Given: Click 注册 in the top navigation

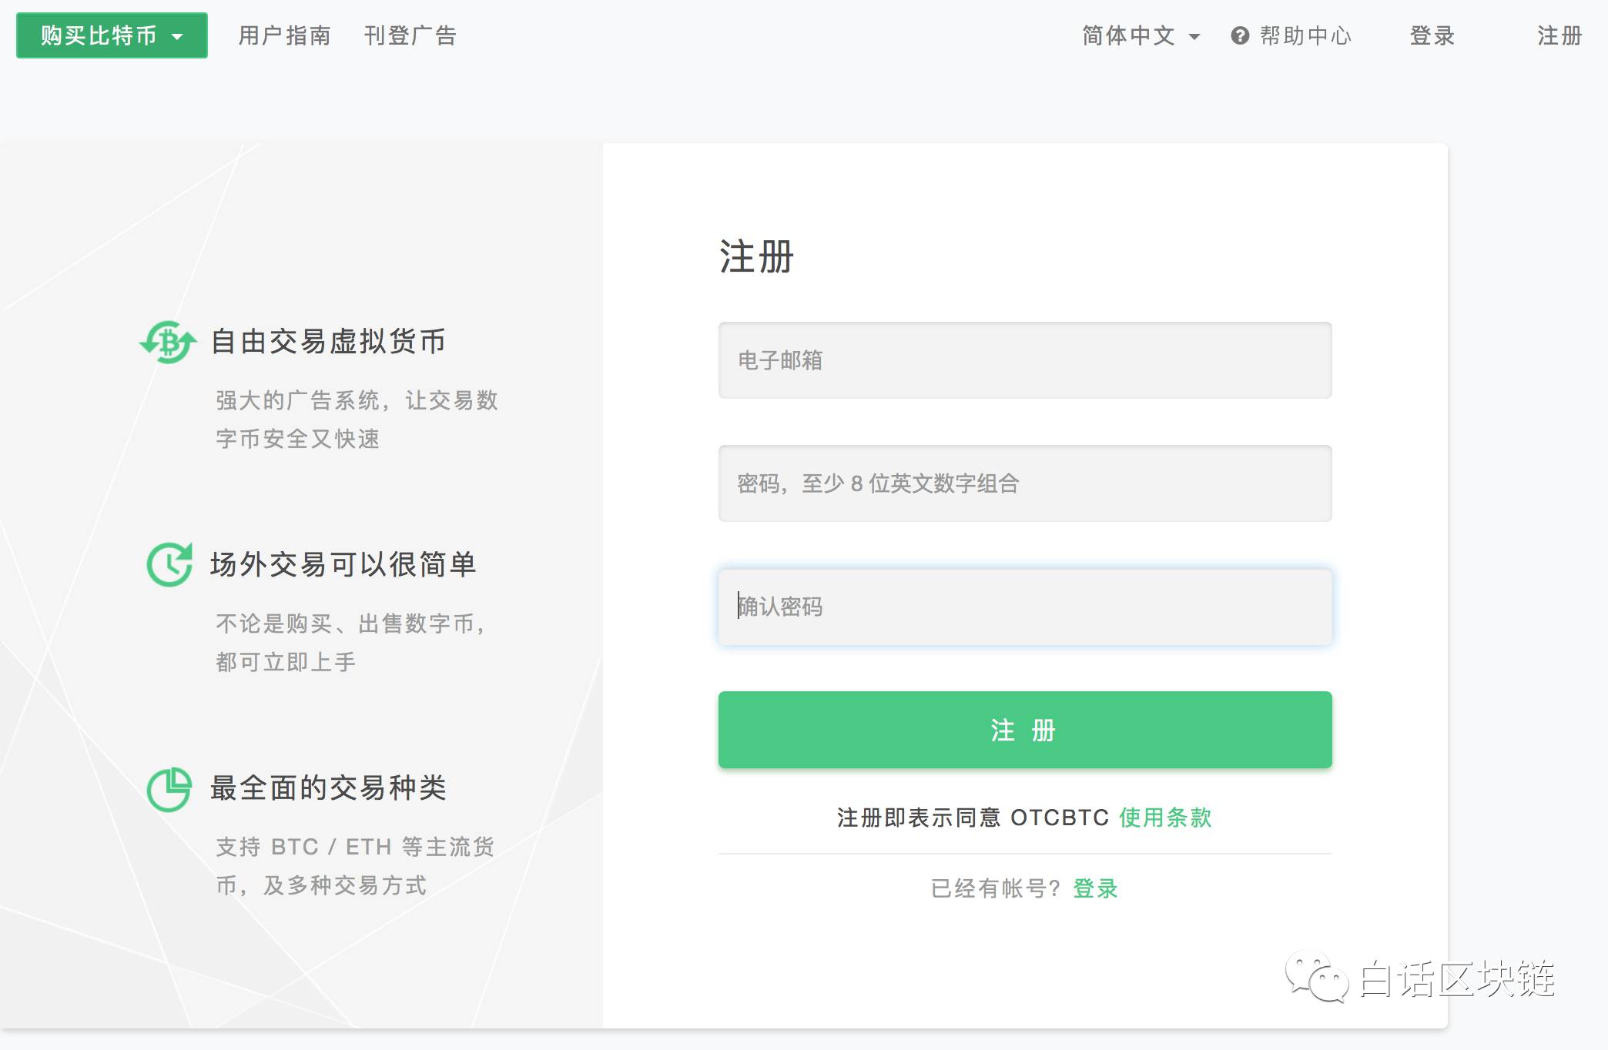Looking at the screenshot, I should pyautogui.click(x=1559, y=35).
